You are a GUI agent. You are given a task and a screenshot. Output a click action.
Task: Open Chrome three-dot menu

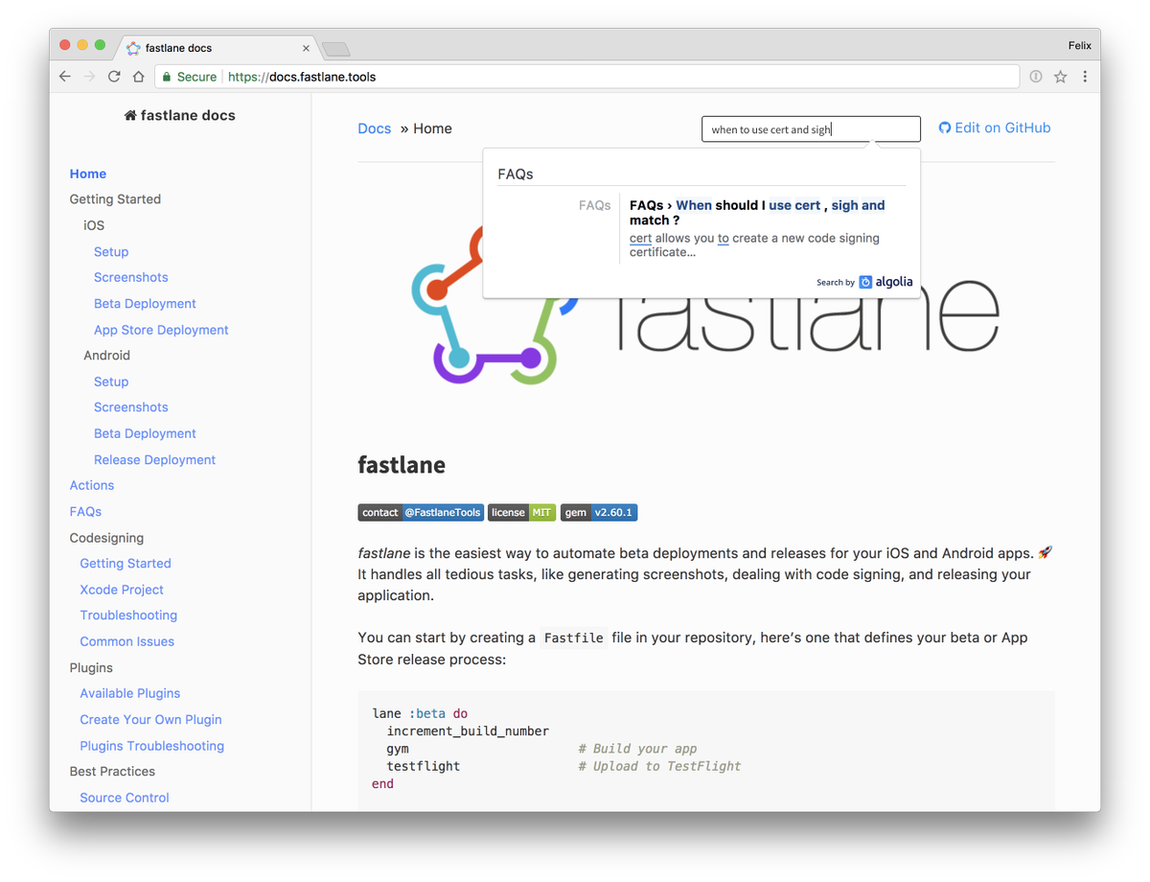(x=1085, y=77)
